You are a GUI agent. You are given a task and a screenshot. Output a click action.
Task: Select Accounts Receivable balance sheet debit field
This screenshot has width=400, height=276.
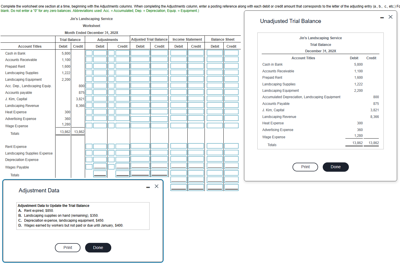point(215,59)
